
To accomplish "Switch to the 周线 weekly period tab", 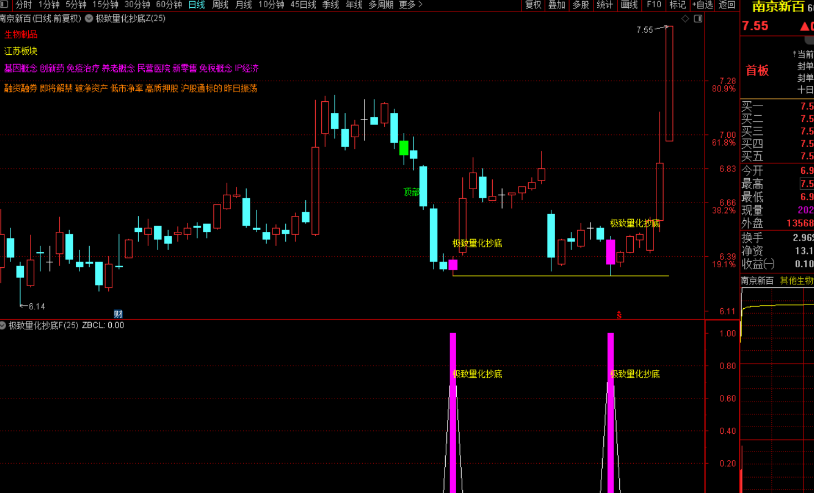I will click(220, 5).
